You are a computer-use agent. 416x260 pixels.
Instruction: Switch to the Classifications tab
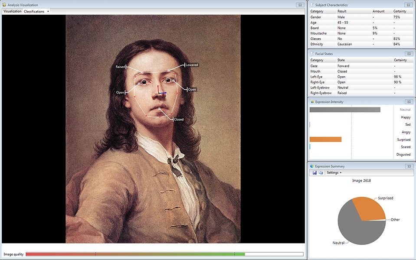34,11
